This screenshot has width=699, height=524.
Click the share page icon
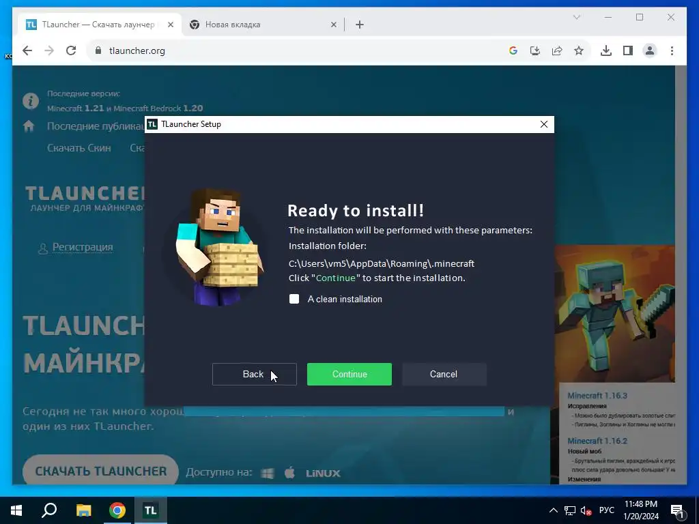557,50
